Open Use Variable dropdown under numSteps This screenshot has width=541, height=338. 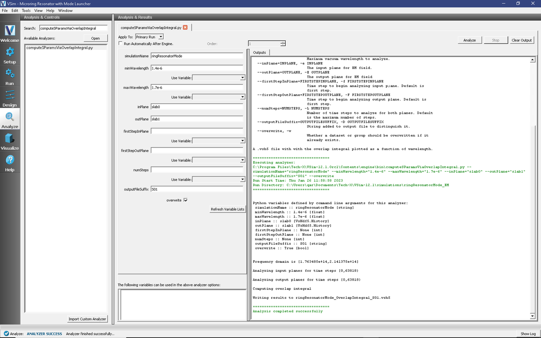[x=219, y=180]
